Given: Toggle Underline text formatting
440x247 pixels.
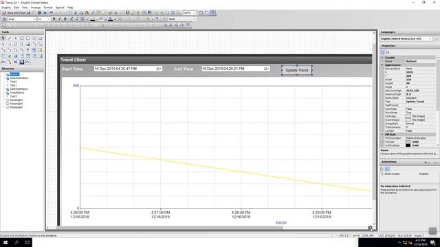Looking at the screenshot, I should (65, 19).
